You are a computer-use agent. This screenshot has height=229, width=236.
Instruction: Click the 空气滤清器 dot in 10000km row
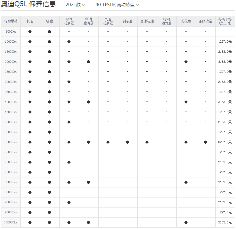(69, 42)
